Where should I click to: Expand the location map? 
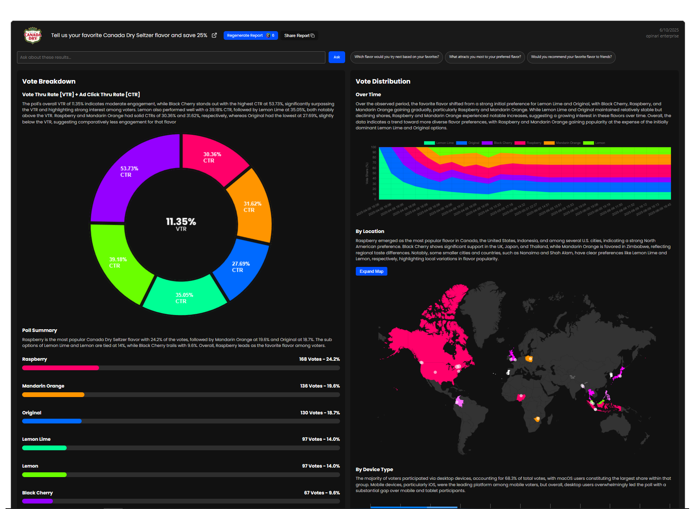click(x=372, y=271)
